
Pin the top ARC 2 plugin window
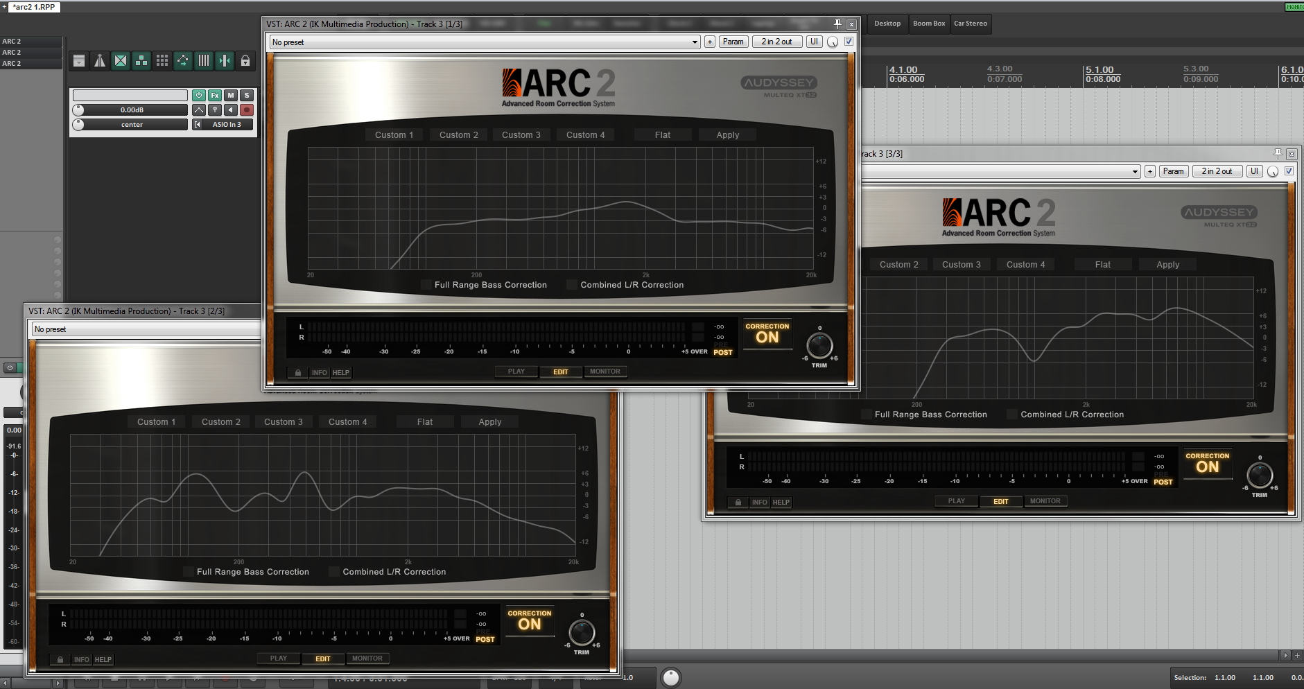[837, 24]
